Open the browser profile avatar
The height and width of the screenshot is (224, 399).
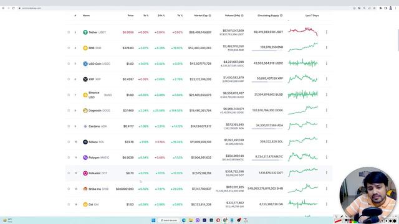click(391, 8)
